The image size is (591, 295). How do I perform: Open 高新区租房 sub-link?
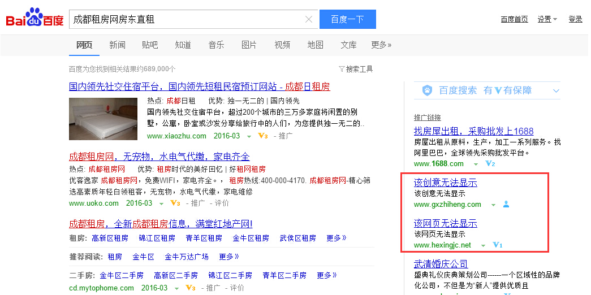tap(110, 238)
